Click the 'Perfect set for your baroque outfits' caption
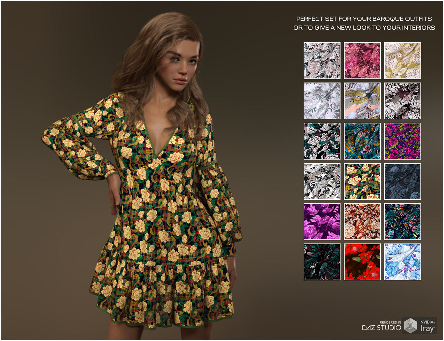 [x=364, y=19]
